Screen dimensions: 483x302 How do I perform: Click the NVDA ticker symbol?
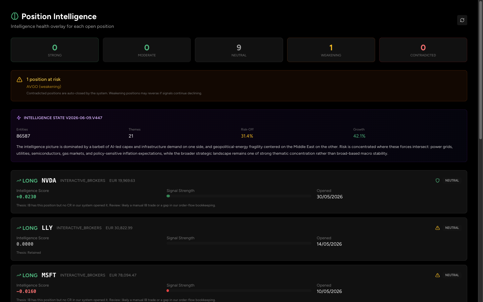pyautogui.click(x=49, y=181)
